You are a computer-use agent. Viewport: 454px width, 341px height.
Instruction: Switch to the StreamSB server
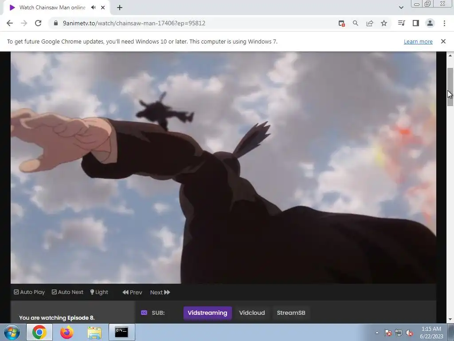coord(291,313)
